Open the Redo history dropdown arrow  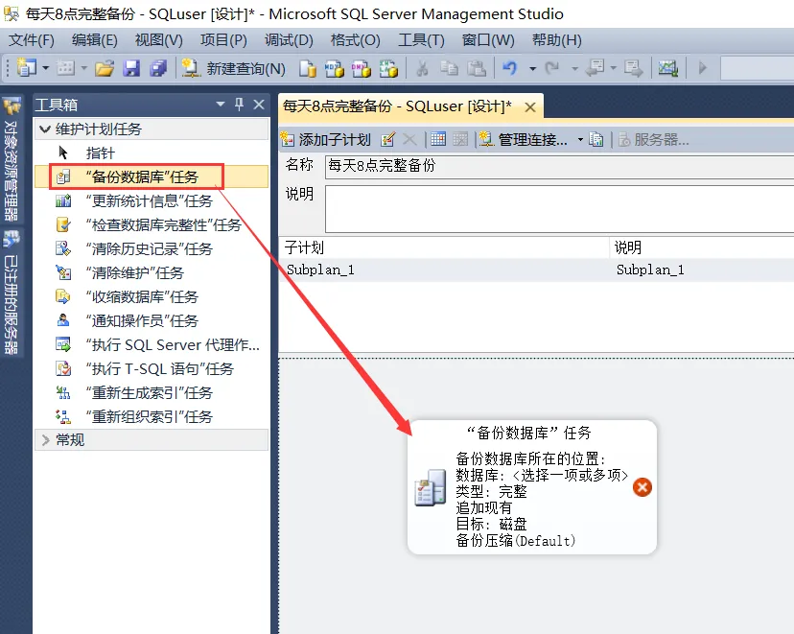(574, 68)
